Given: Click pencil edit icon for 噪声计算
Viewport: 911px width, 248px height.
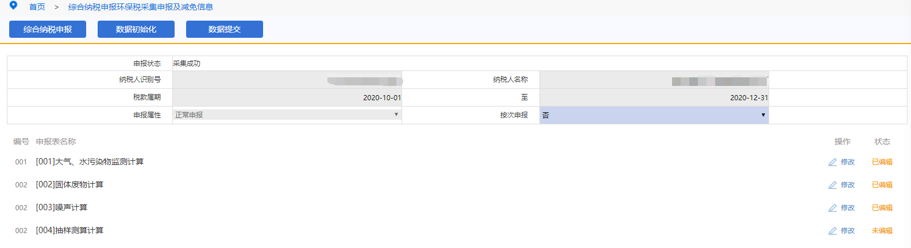Looking at the screenshot, I should [x=832, y=208].
